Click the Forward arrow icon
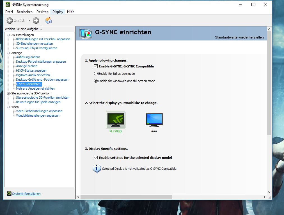The height and width of the screenshot is (215, 284). 36,21
